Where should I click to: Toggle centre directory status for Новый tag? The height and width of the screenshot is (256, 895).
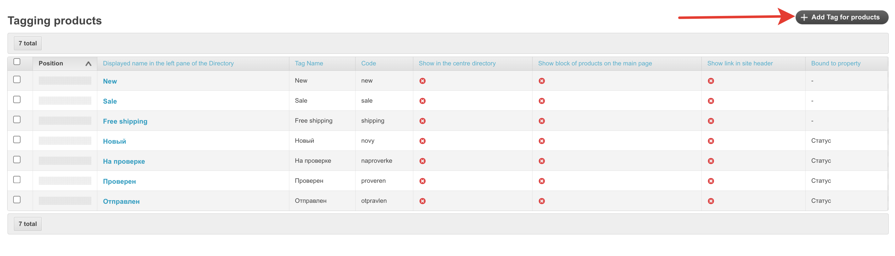coord(422,141)
